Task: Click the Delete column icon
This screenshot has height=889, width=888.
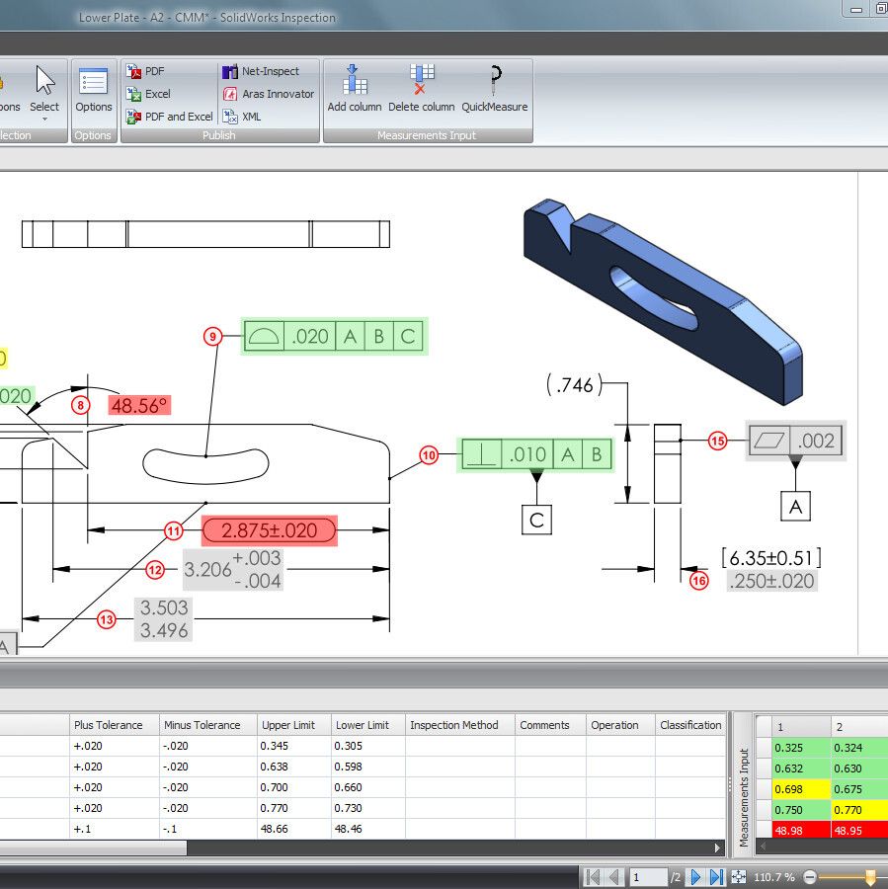Action: (x=422, y=88)
